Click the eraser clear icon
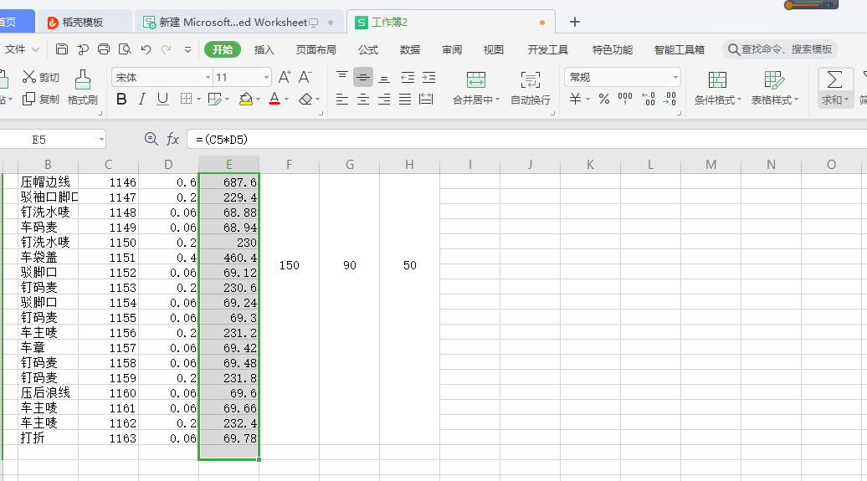The height and width of the screenshot is (481, 867). click(305, 99)
